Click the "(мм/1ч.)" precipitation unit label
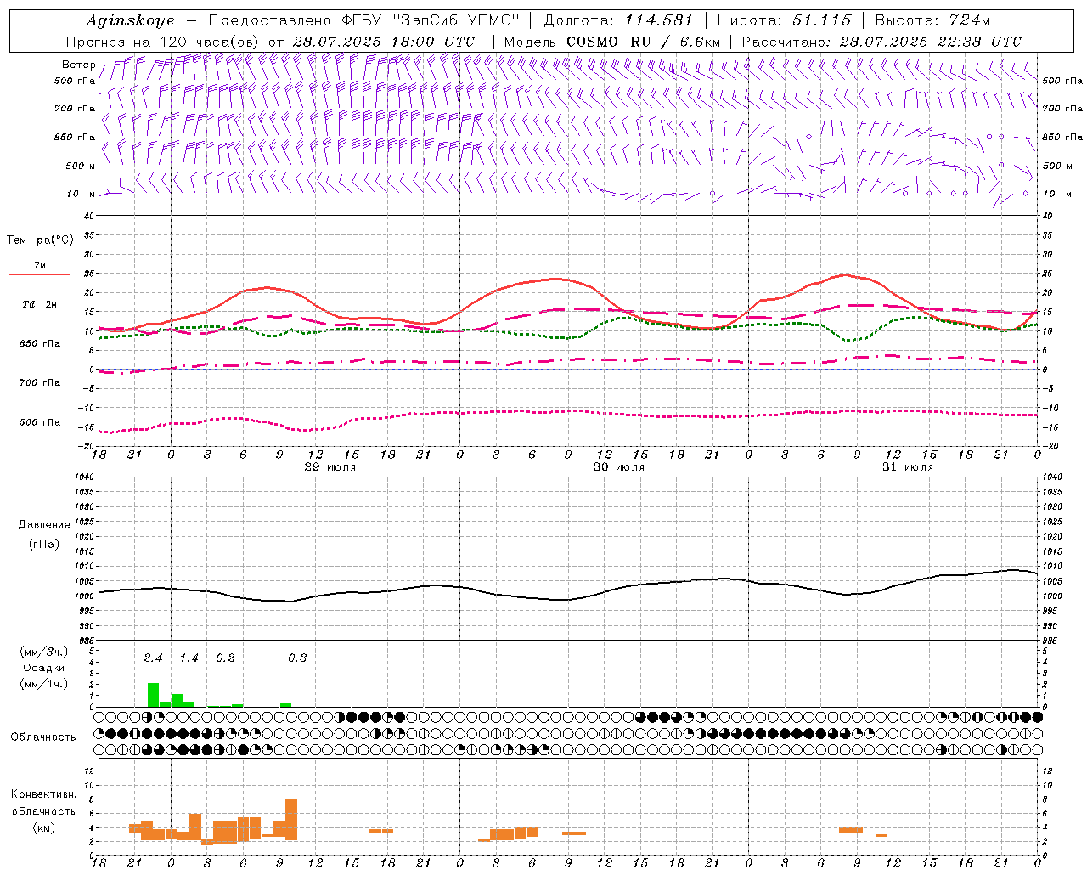Image resolution: width=1087 pixels, height=870 pixels. [x=43, y=684]
